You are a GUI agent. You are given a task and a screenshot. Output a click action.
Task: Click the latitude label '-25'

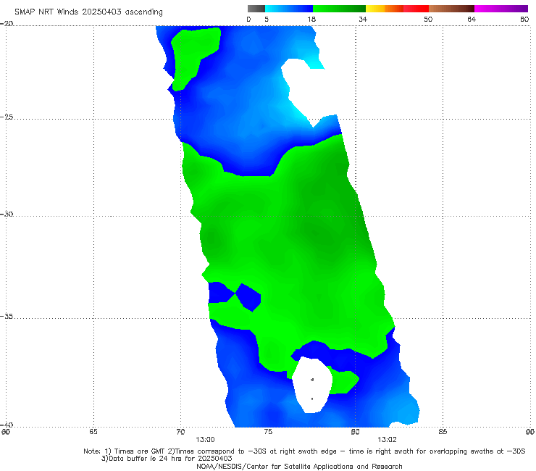[x=7, y=117]
